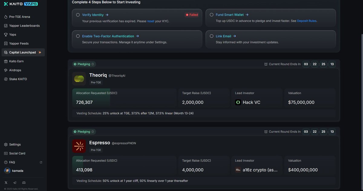Click the @espressoFNDN handle
Image resolution: width=363 pixels, height=191 pixels.
tap(124, 143)
